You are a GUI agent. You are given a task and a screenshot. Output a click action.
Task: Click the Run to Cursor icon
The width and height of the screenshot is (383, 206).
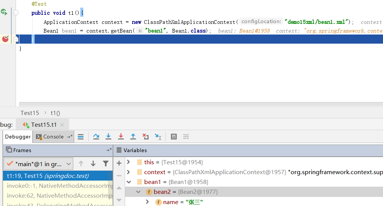tap(158, 137)
